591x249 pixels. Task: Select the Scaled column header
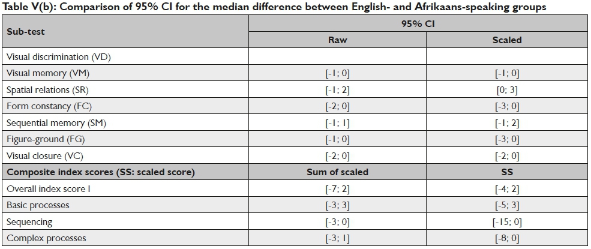(507, 40)
